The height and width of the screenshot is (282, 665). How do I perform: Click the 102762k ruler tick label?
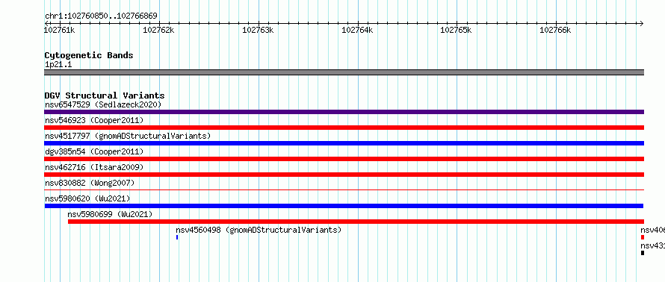pyautogui.click(x=158, y=30)
